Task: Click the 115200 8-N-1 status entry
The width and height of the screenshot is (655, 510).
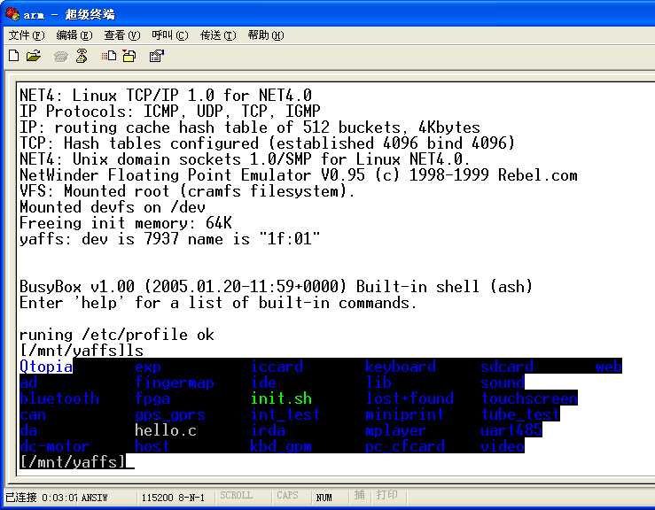Action: [173, 498]
